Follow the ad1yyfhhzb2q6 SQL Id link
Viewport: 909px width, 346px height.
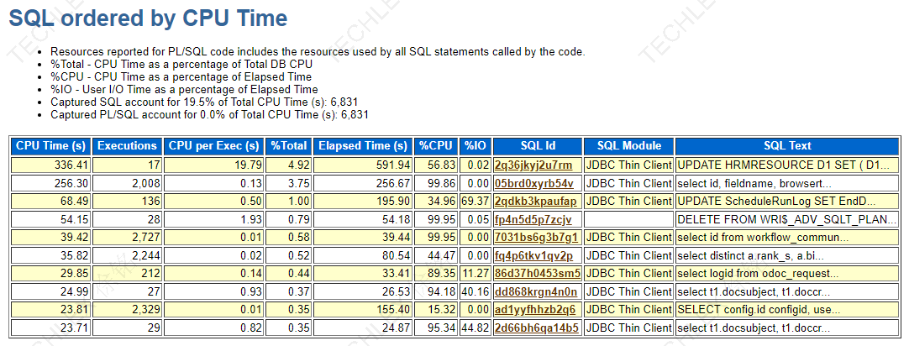535,309
